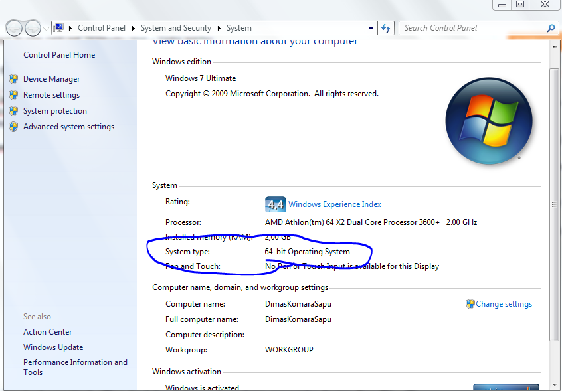
Task: Click the DimasKomaraSapu Full computer name value
Action: 298,319
